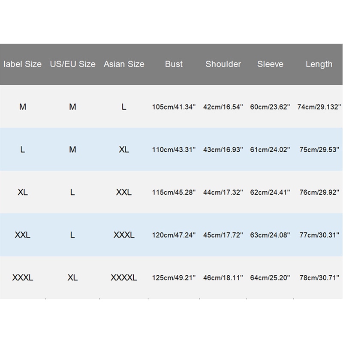Image resolution: width=343 pixels, height=343 pixels.
Task: Select length value 76cm/29.92"
Action: point(319,193)
